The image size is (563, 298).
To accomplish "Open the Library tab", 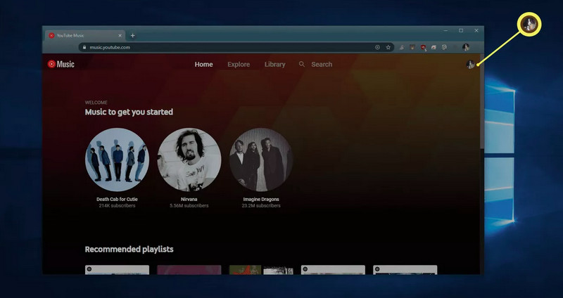I will pyautogui.click(x=274, y=65).
